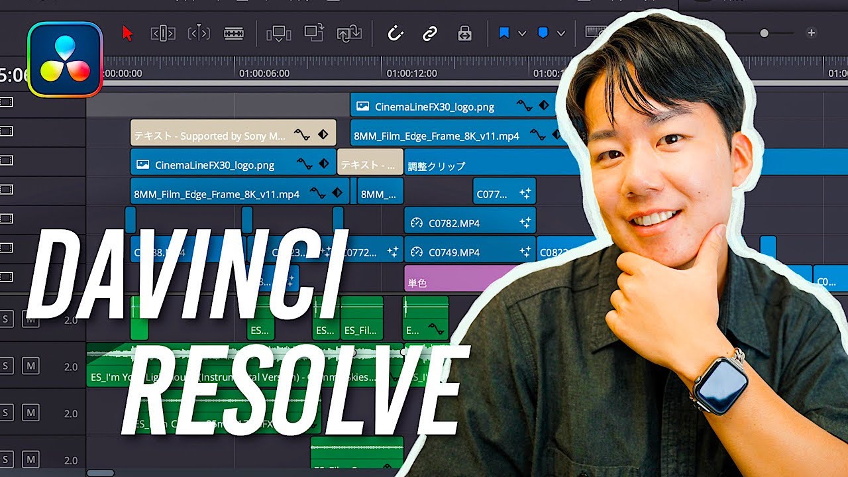The height and width of the screenshot is (477, 848).
Task: Open curve editor on the Supported by Sony text clip
Action: tap(302, 135)
